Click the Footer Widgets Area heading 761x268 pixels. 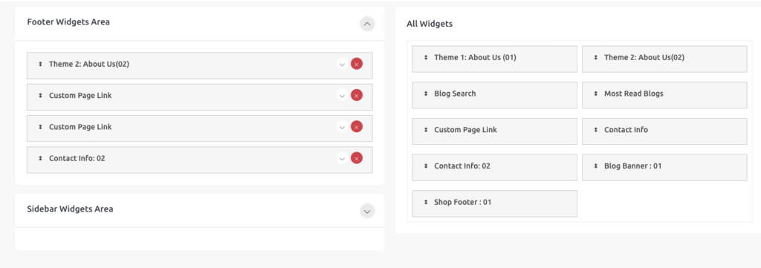click(x=68, y=22)
